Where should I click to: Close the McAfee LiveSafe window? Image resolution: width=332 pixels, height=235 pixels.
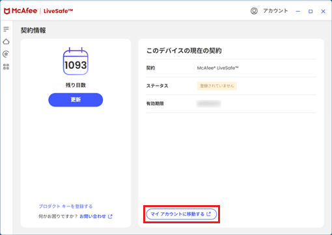click(323, 11)
